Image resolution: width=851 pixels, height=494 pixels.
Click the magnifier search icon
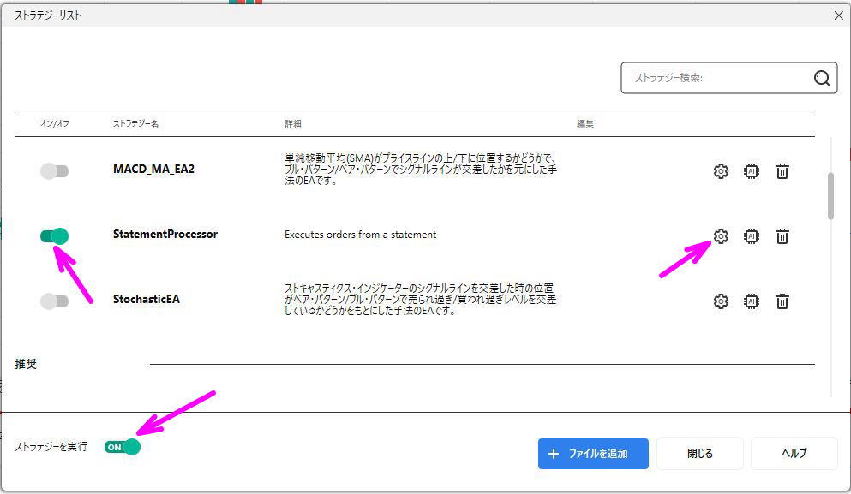tap(821, 78)
